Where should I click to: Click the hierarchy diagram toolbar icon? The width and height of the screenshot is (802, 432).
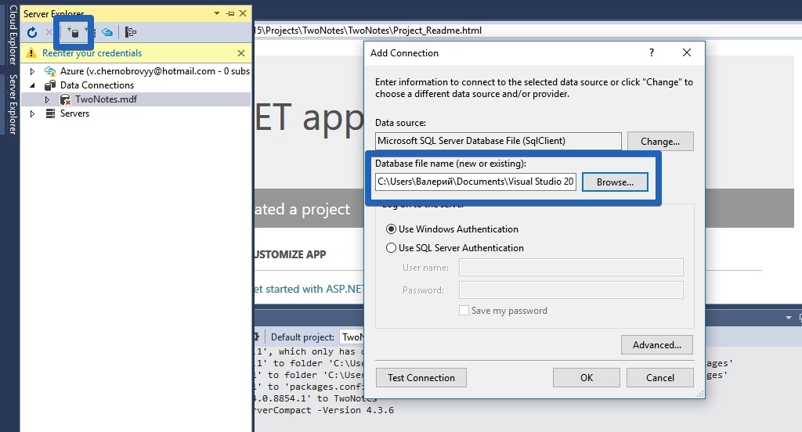[x=131, y=33]
